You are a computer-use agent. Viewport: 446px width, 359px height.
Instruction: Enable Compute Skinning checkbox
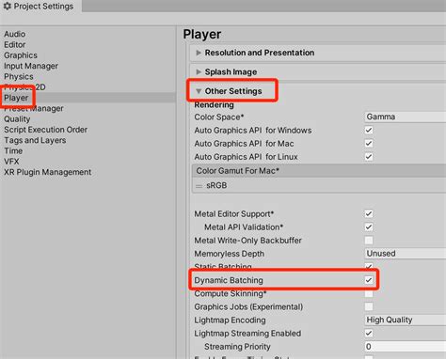coord(369,293)
